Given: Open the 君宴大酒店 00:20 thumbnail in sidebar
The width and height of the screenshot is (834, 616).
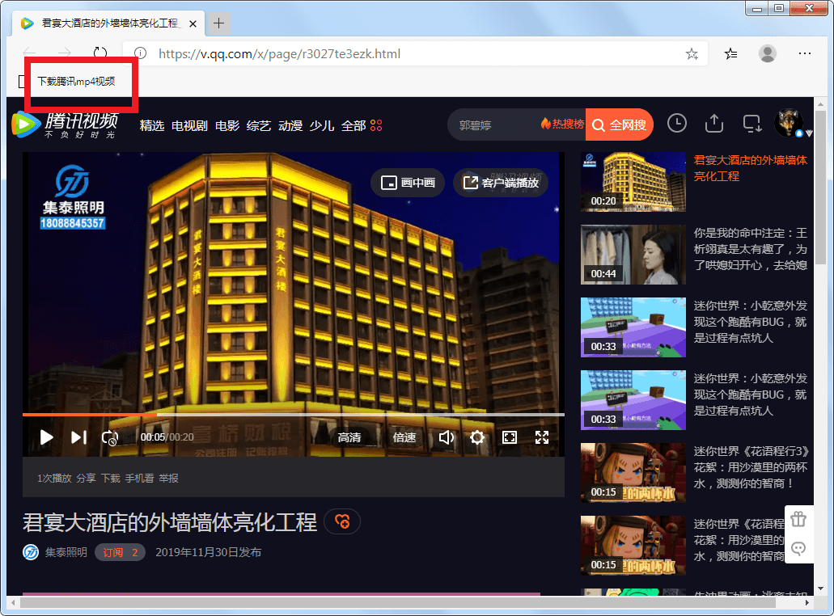Looking at the screenshot, I should pos(633,182).
